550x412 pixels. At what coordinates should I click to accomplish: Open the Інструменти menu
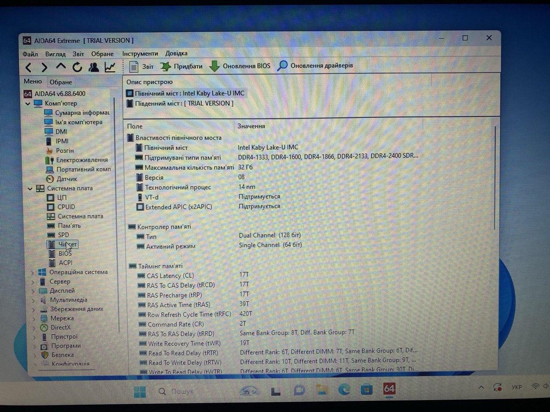140,54
